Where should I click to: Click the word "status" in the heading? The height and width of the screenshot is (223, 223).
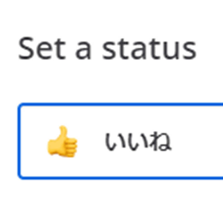150,49
